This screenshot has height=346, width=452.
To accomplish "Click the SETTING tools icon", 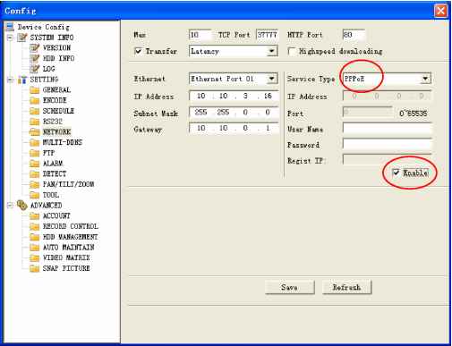I will click(22, 80).
